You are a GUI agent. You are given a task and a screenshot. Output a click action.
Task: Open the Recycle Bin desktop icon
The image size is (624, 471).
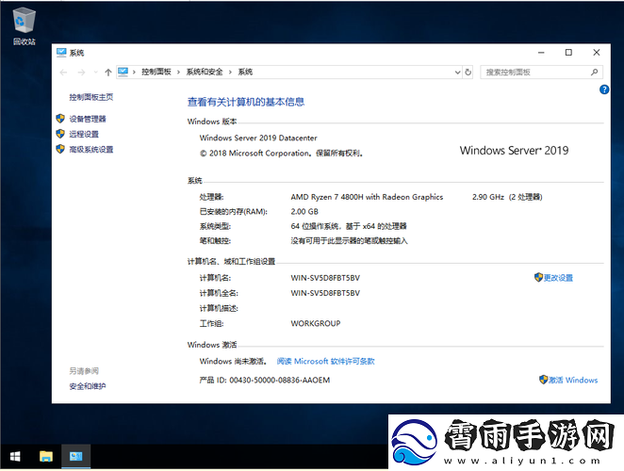(24, 27)
